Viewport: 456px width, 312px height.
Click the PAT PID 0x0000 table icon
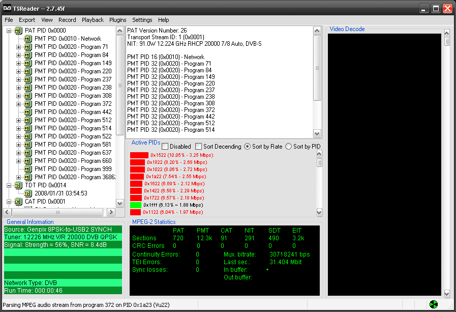click(18, 30)
